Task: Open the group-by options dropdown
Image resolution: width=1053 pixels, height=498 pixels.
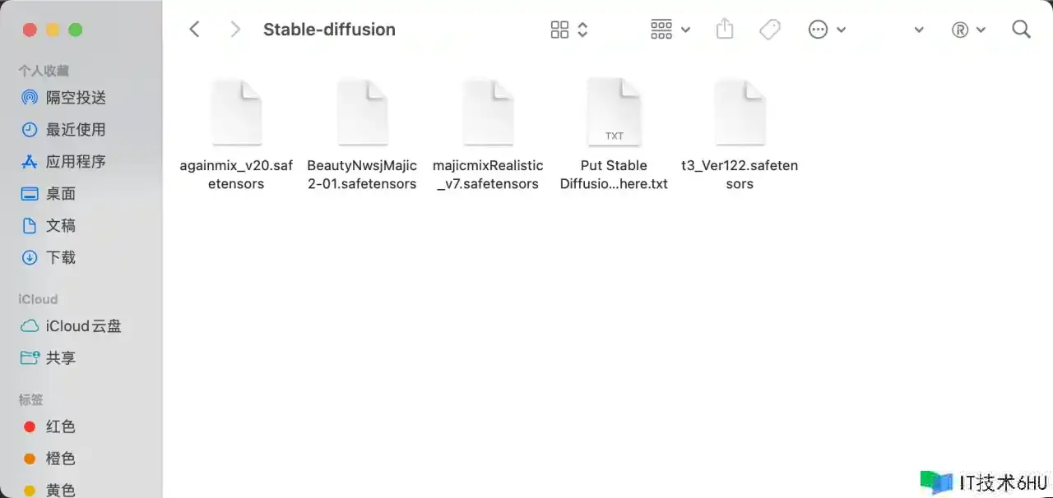Action: (670, 30)
